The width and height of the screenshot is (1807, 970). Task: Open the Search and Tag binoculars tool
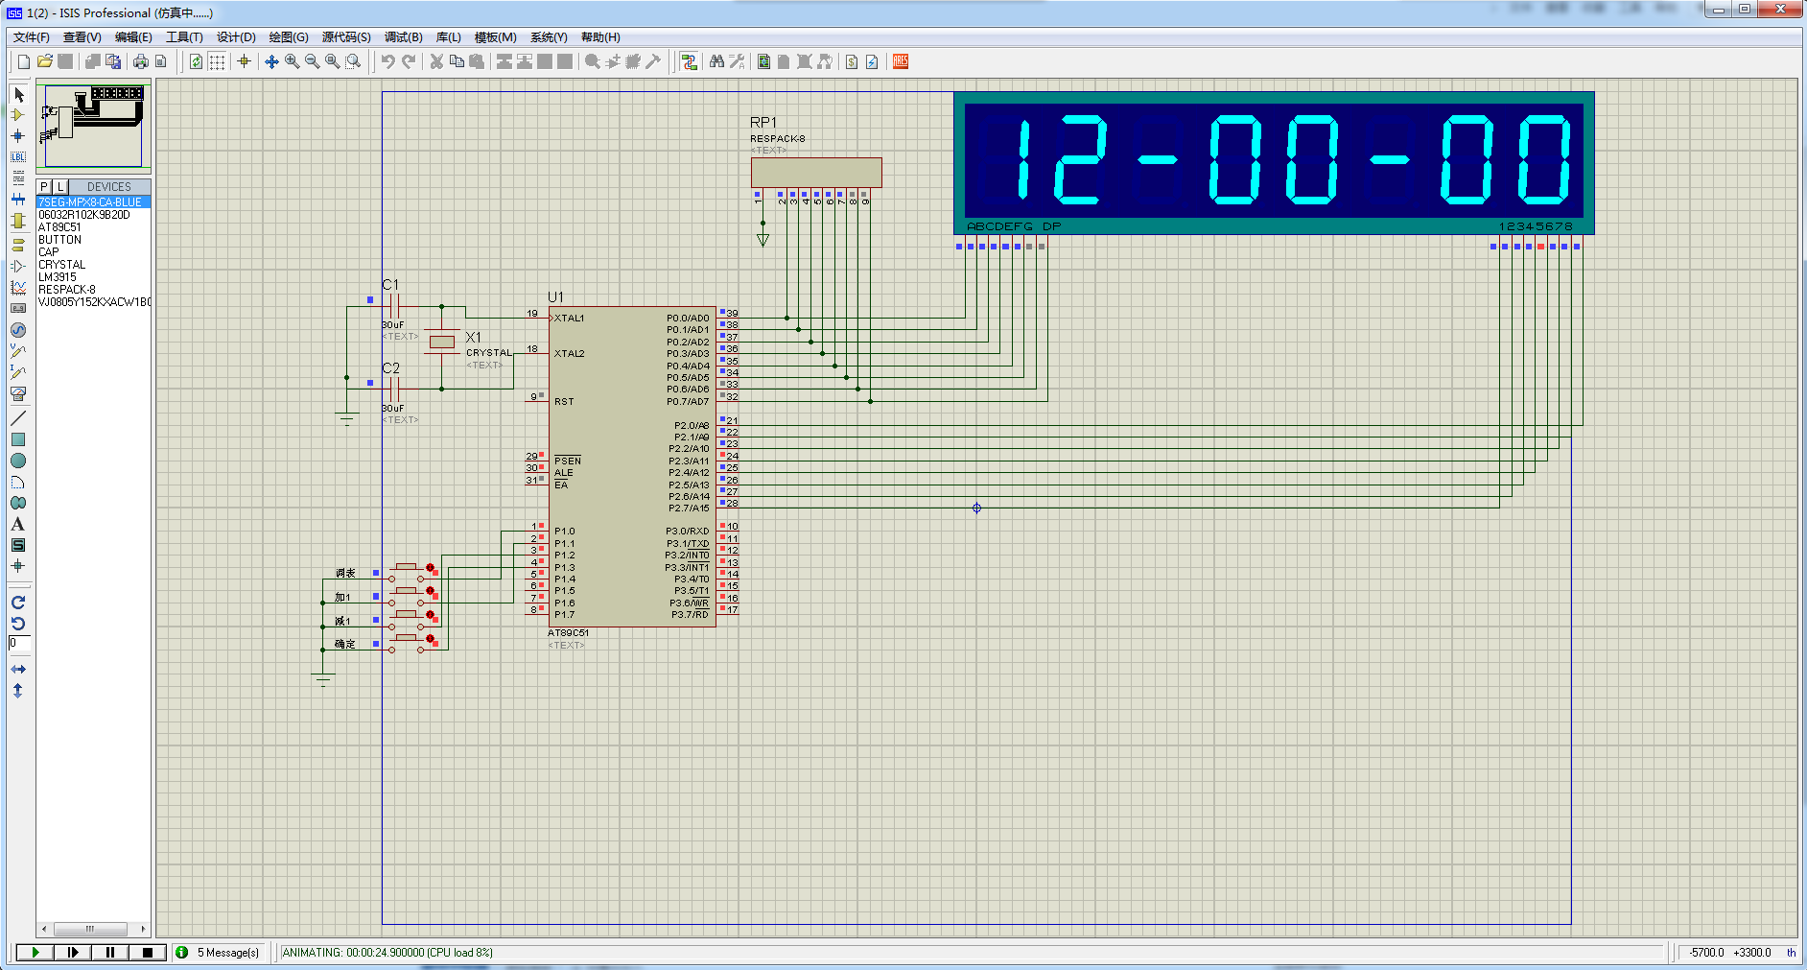[x=716, y=61]
